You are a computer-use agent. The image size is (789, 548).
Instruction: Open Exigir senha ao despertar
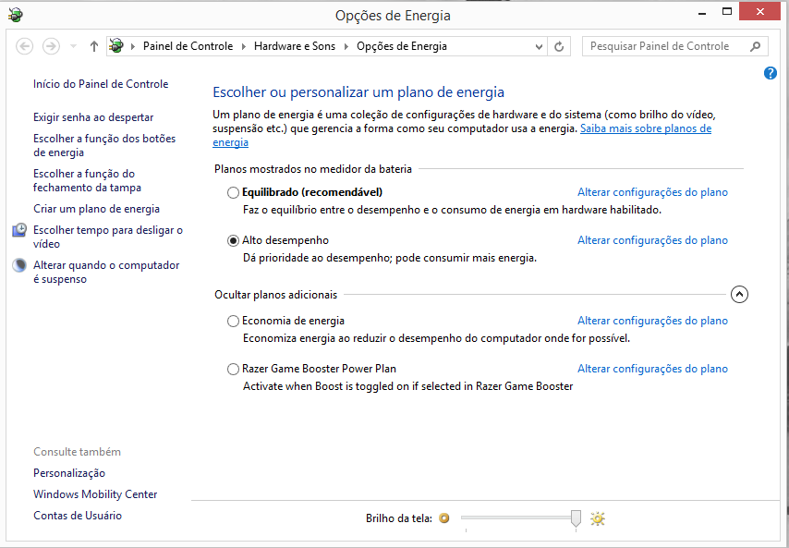tap(93, 117)
